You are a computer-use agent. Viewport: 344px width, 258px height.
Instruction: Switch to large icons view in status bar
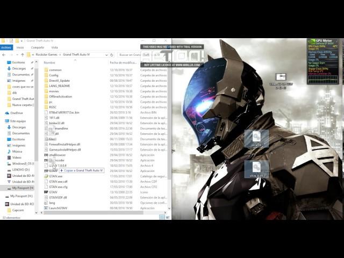click(167, 217)
